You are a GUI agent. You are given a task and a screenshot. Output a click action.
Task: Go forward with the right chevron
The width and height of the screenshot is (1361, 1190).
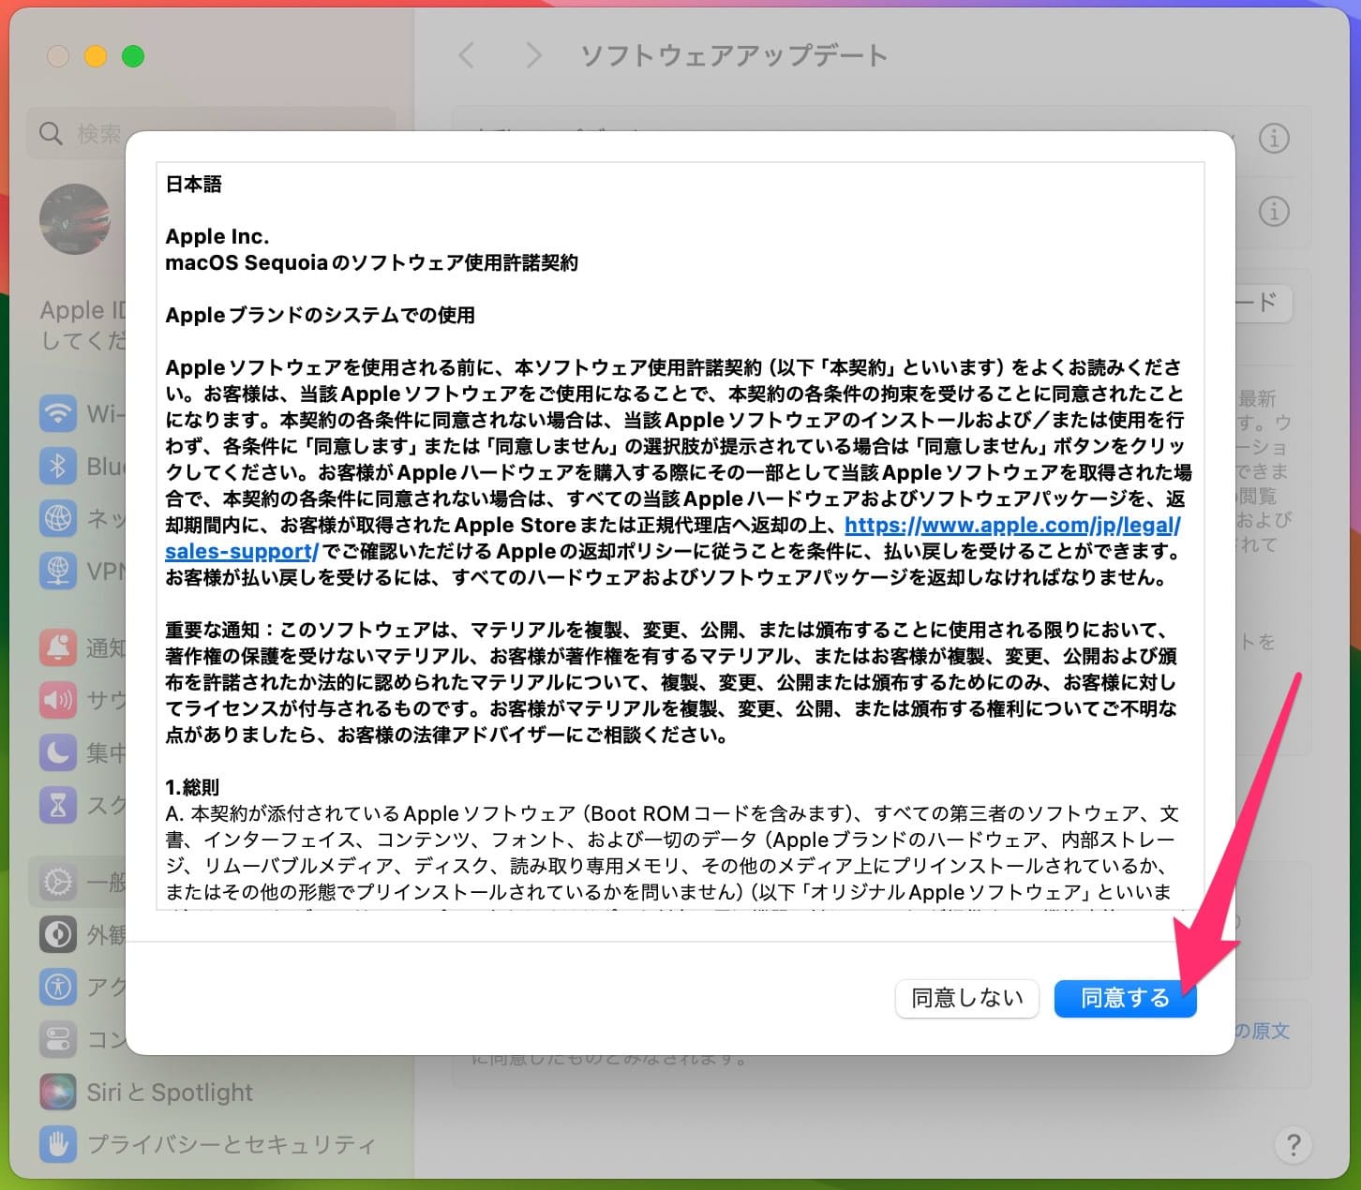click(x=534, y=55)
